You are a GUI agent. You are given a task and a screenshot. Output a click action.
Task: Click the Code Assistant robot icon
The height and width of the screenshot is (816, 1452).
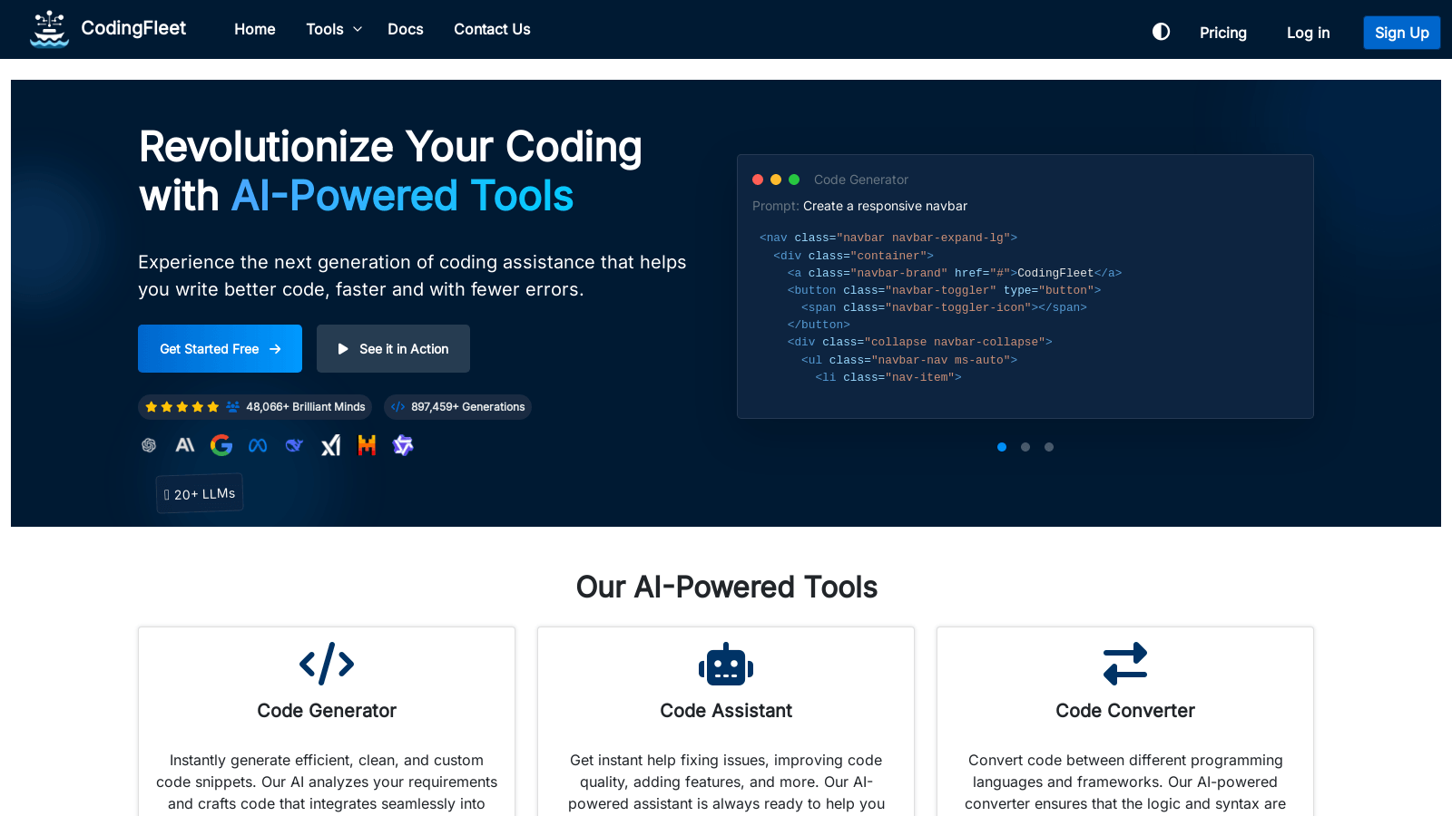726,664
